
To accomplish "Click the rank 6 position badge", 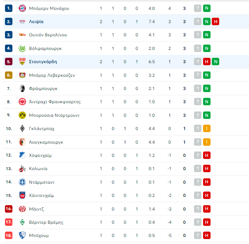I will point(9,75).
